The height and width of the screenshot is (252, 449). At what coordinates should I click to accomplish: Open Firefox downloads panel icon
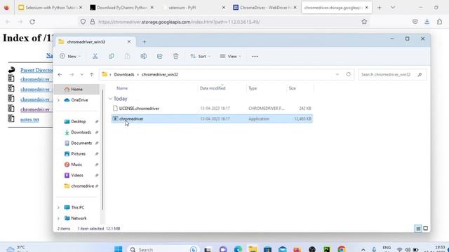point(427,22)
